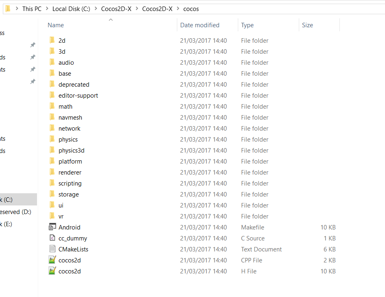The height and width of the screenshot is (297, 385).
Task: Select the cc_dummy file name
Action: point(73,238)
